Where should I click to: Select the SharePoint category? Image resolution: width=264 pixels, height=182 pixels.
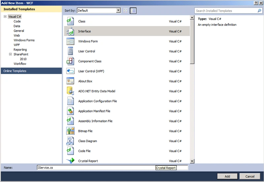[x=21, y=54]
